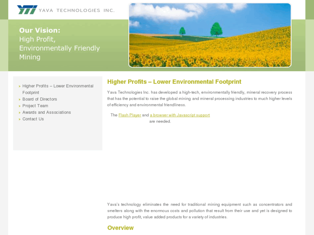
Task: Click the arrow bullet beside Contact Us
Action: click(19, 119)
